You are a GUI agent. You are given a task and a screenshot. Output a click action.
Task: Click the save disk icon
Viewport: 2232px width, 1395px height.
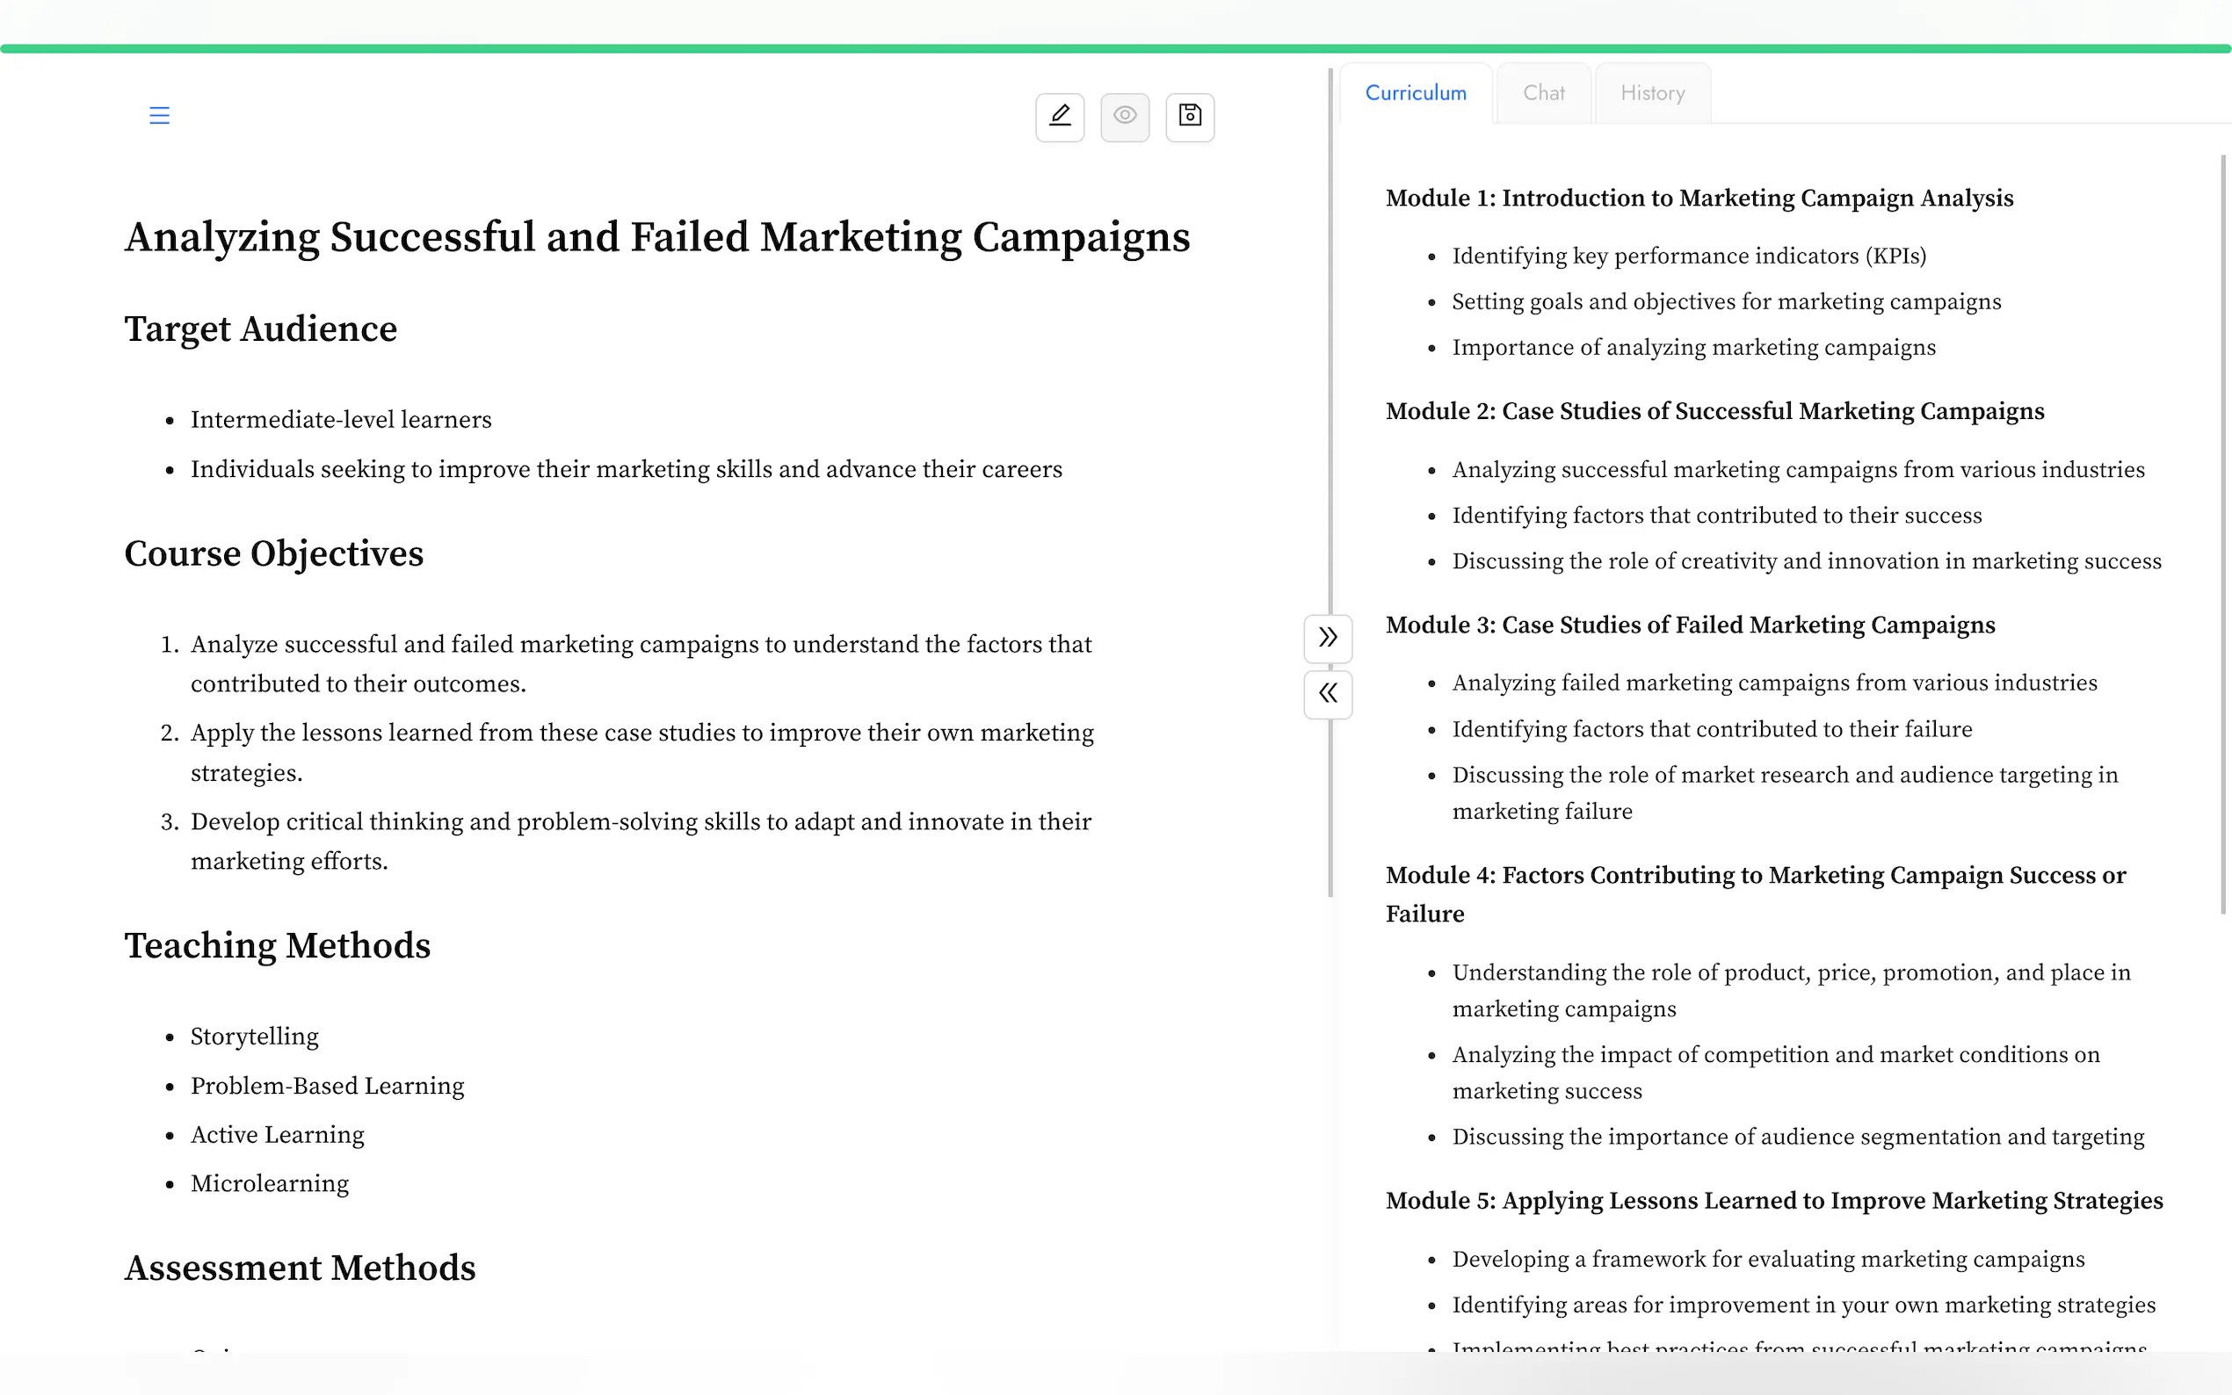click(1189, 116)
